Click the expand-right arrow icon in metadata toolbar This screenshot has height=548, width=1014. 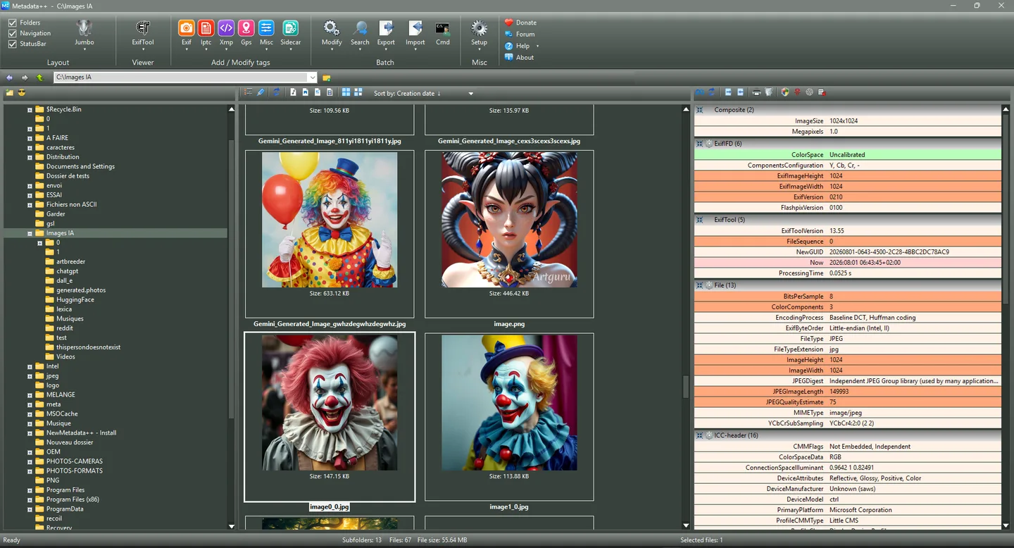pos(728,92)
